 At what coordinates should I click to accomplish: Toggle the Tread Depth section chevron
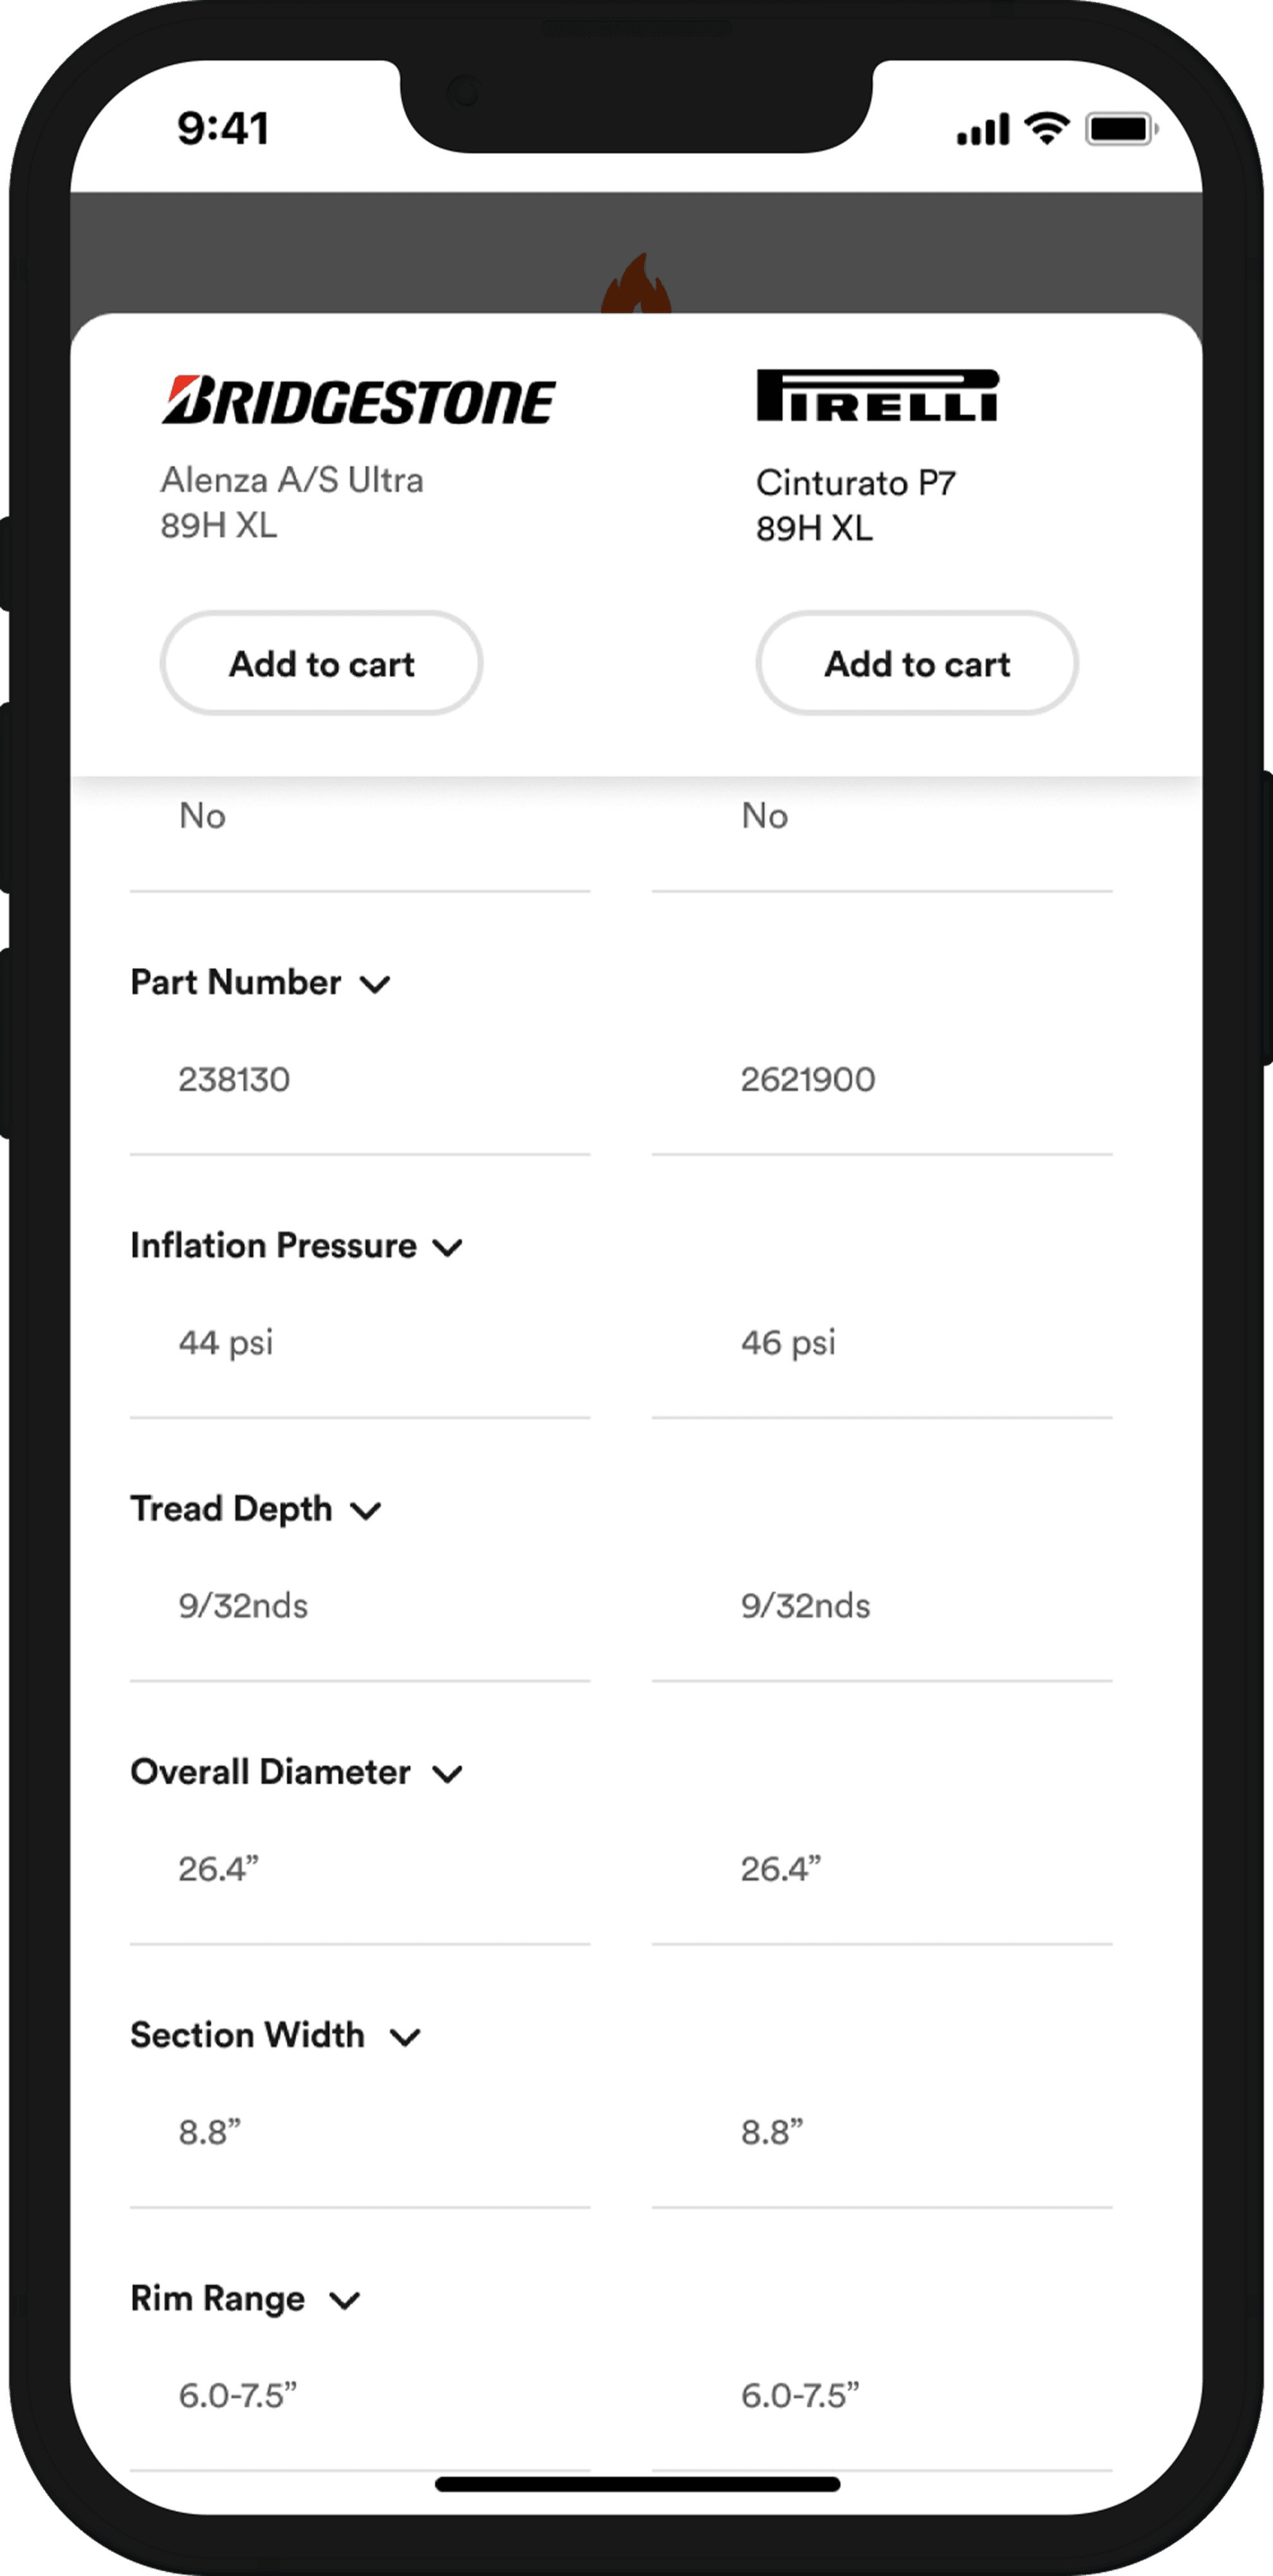pyautogui.click(x=366, y=1510)
